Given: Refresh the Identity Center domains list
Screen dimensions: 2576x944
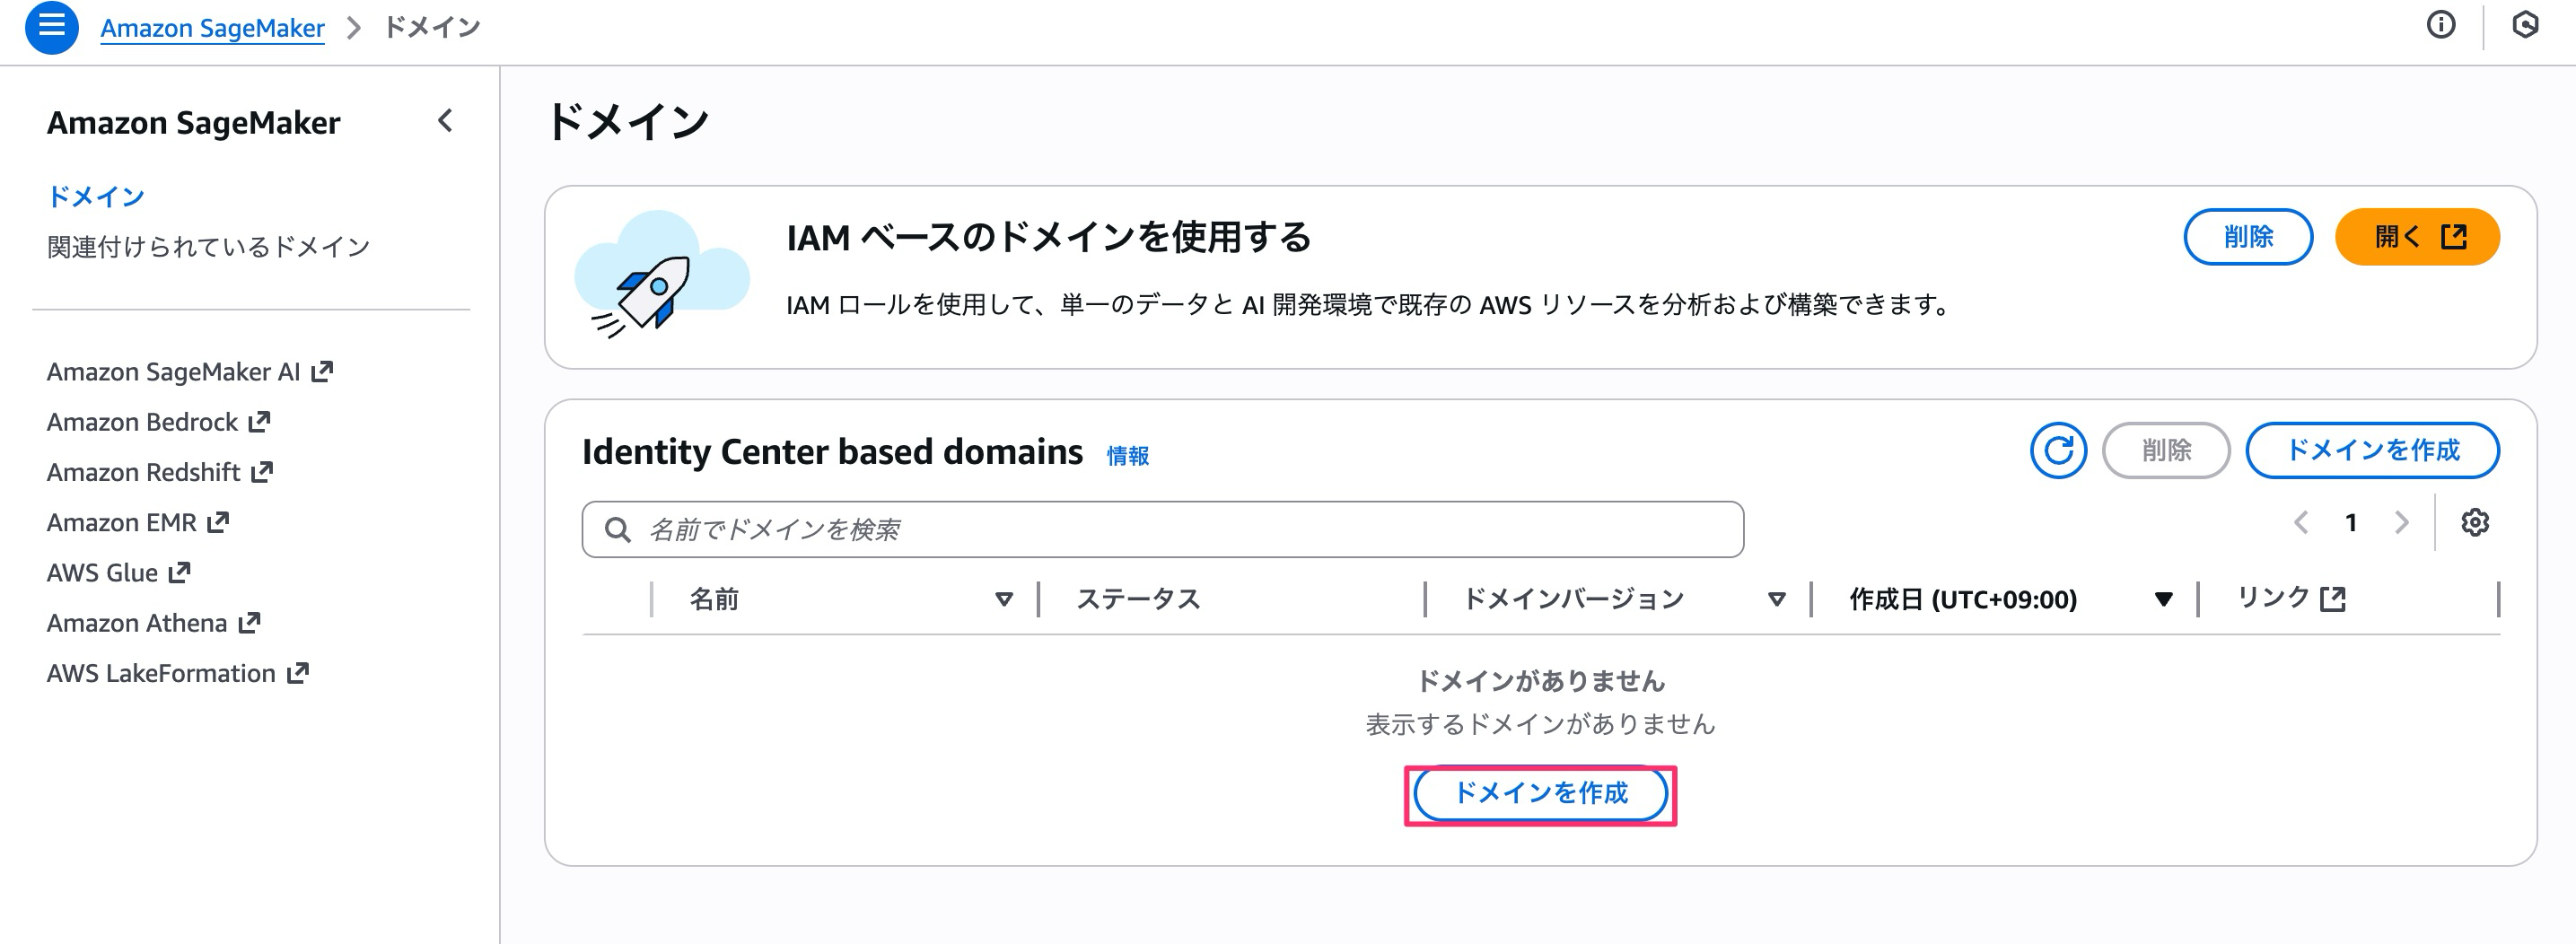Looking at the screenshot, I should (x=2057, y=451).
